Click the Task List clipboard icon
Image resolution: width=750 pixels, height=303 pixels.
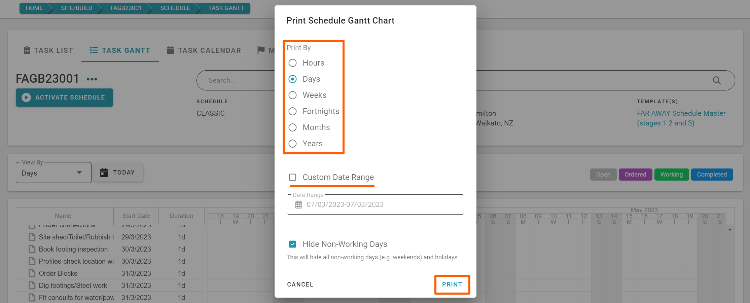tap(27, 50)
